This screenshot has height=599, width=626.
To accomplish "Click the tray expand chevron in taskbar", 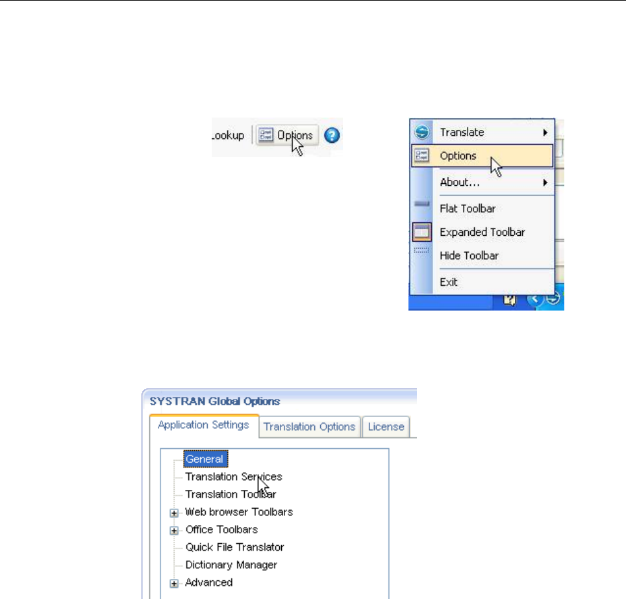I will point(535,299).
